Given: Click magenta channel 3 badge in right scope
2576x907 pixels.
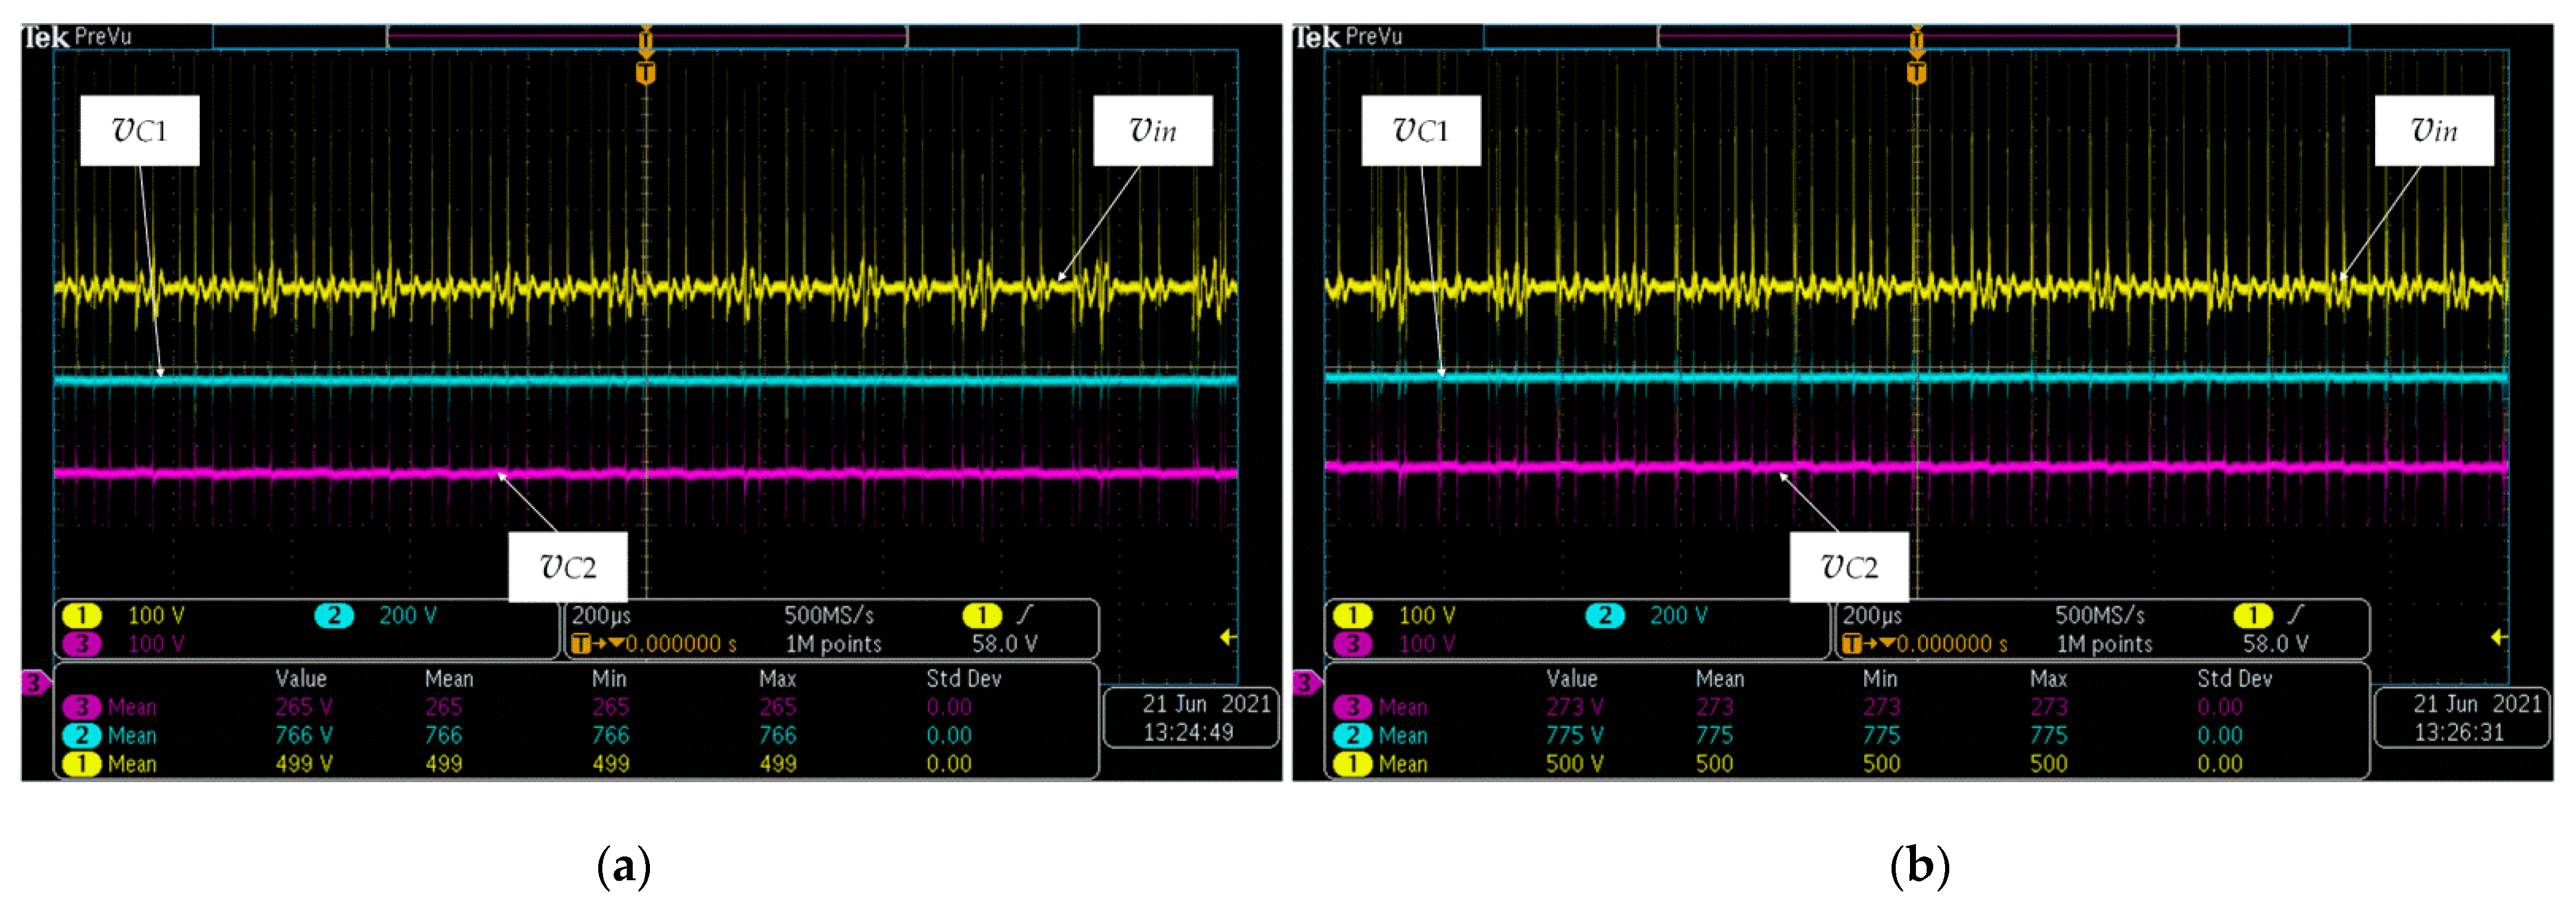Looking at the screenshot, I should pyautogui.click(x=1353, y=644).
